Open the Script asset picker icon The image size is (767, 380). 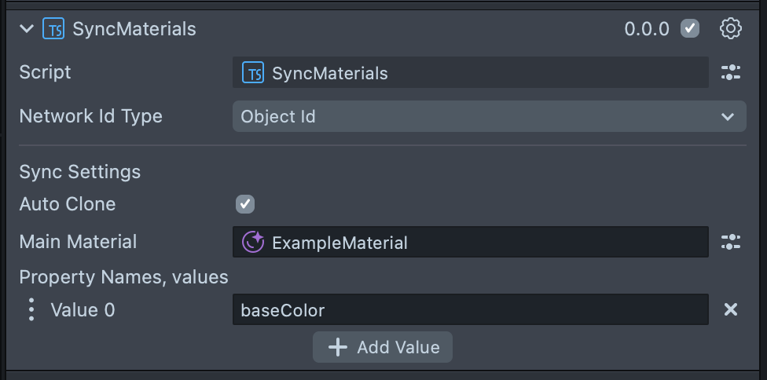731,73
